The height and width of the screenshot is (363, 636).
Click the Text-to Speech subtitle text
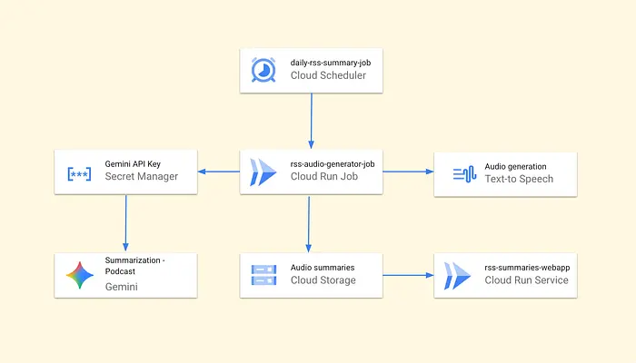click(x=519, y=179)
